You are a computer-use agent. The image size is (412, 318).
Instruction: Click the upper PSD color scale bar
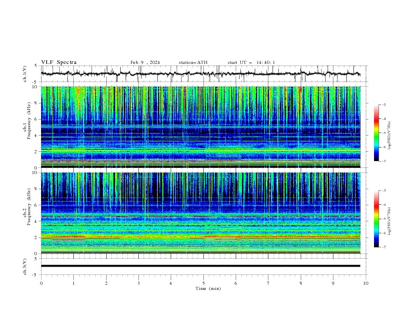(x=377, y=133)
